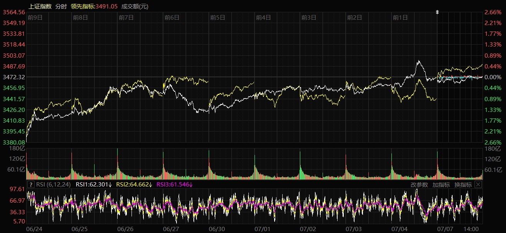
Task: Select the RSI1 value legend
Action: pyautogui.click(x=94, y=185)
